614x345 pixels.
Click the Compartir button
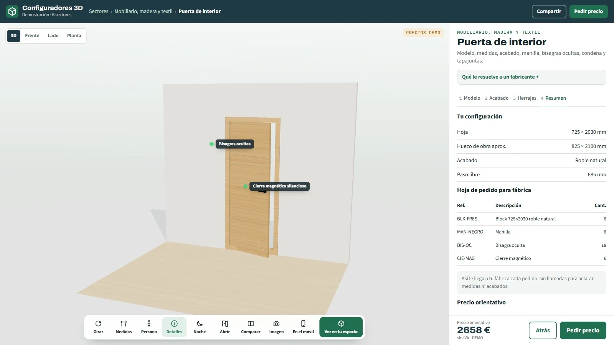point(549,11)
